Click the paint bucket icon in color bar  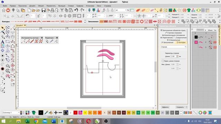(51, 113)
